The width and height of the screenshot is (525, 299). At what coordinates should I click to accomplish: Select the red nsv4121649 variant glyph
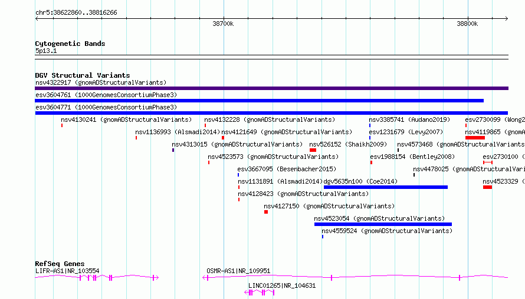pyautogui.click(x=223, y=138)
